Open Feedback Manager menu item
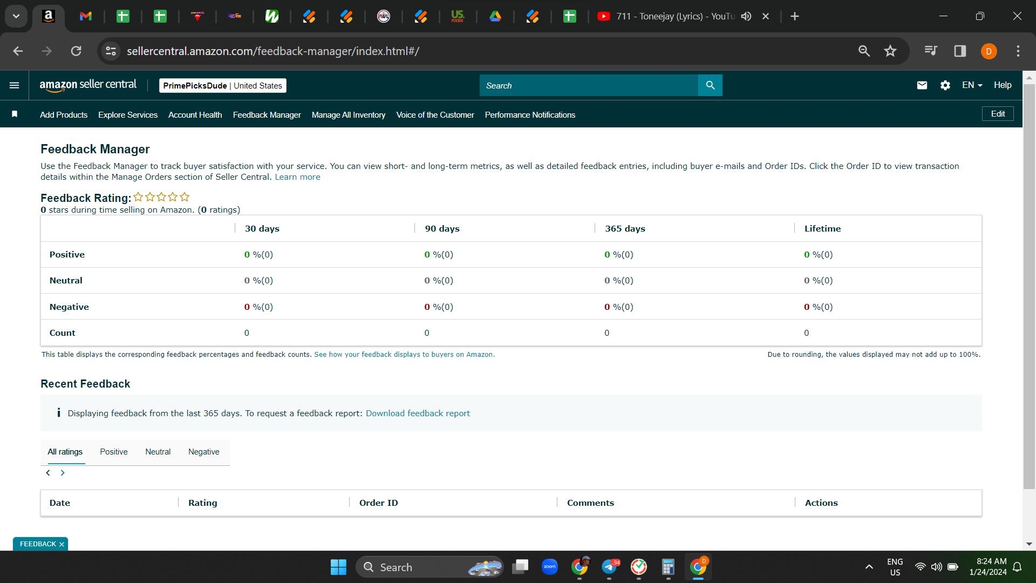1036x583 pixels. coord(267,115)
